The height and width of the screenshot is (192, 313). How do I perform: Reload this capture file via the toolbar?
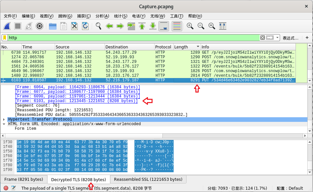tap(85, 26)
